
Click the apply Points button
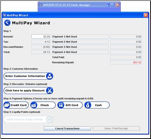point(28,119)
